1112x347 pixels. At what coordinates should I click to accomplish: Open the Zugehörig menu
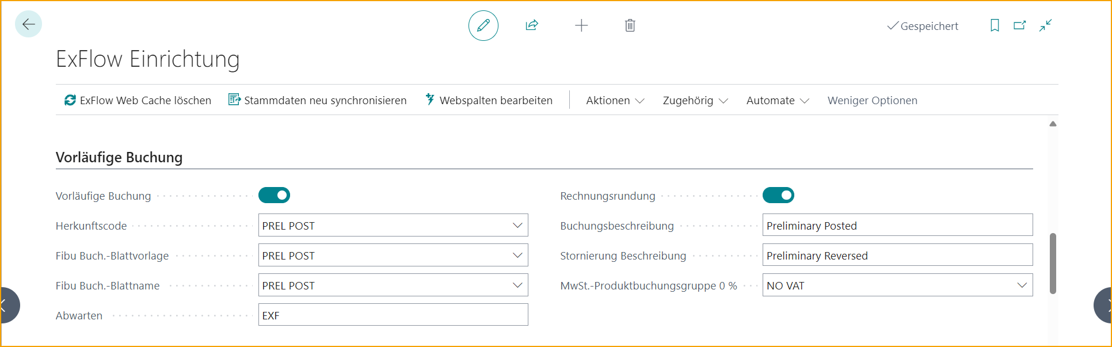pos(695,100)
